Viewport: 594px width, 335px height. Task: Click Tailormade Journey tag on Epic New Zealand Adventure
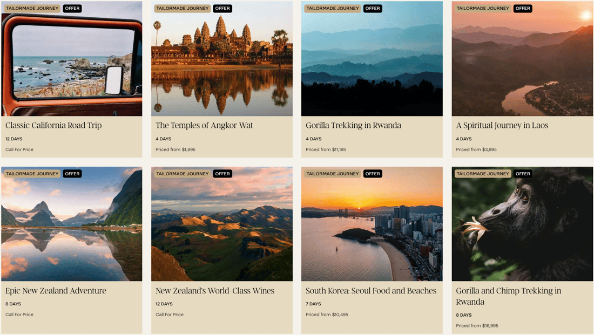click(x=32, y=174)
